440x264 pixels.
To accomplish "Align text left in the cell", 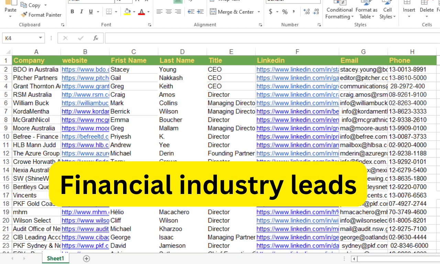I will (x=159, y=12).
